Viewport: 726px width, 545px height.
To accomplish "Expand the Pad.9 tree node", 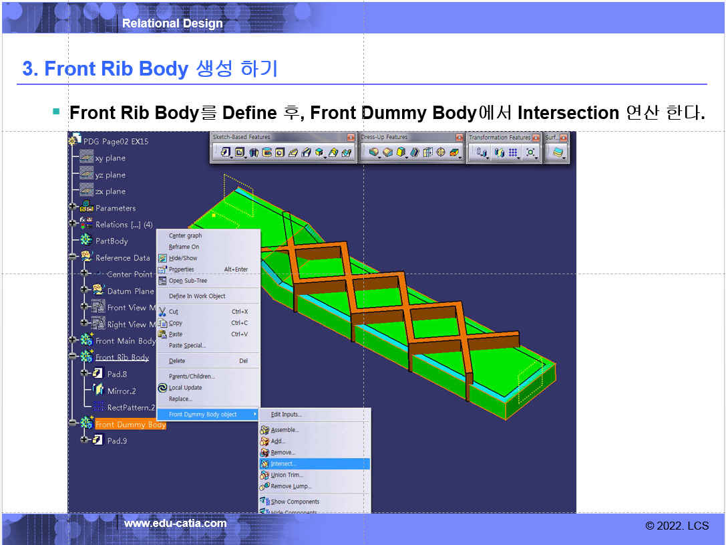I will pos(84,439).
